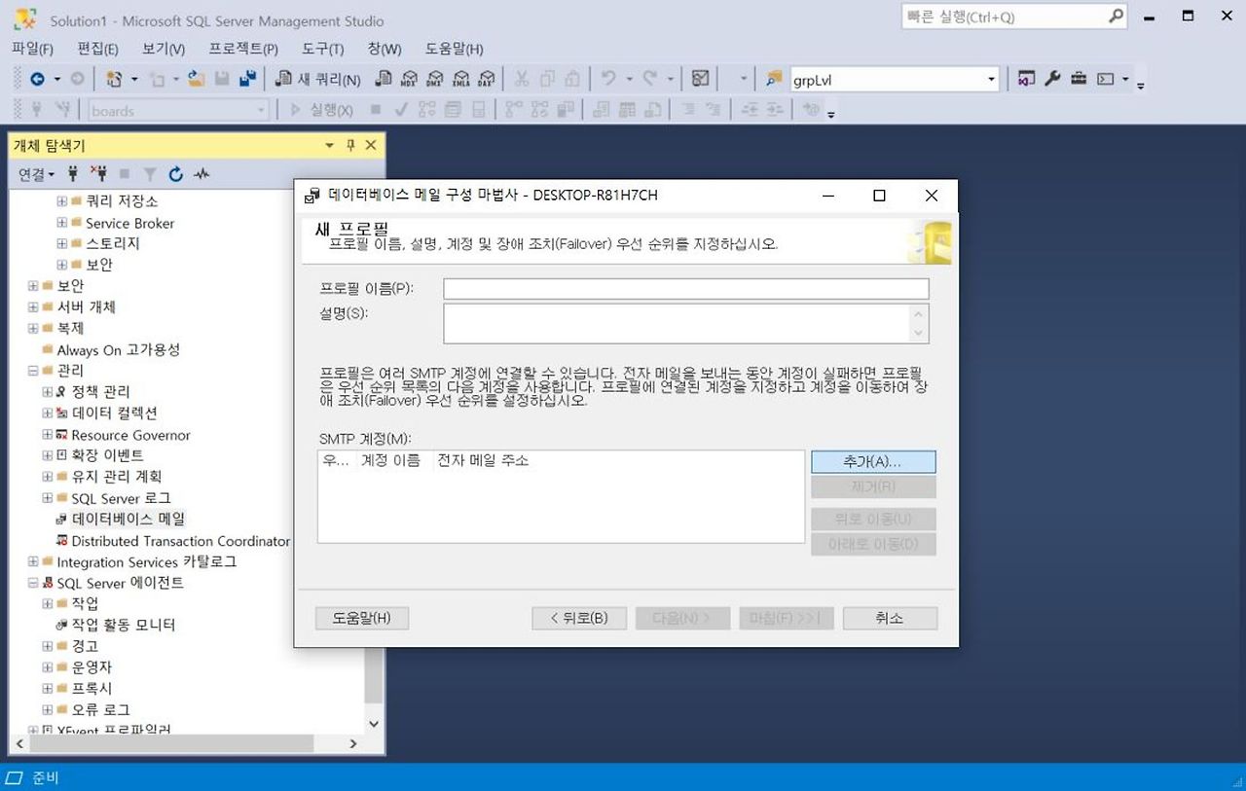The image size is (1246, 791).
Task: Click the database engine query icon
Action: tap(384, 79)
